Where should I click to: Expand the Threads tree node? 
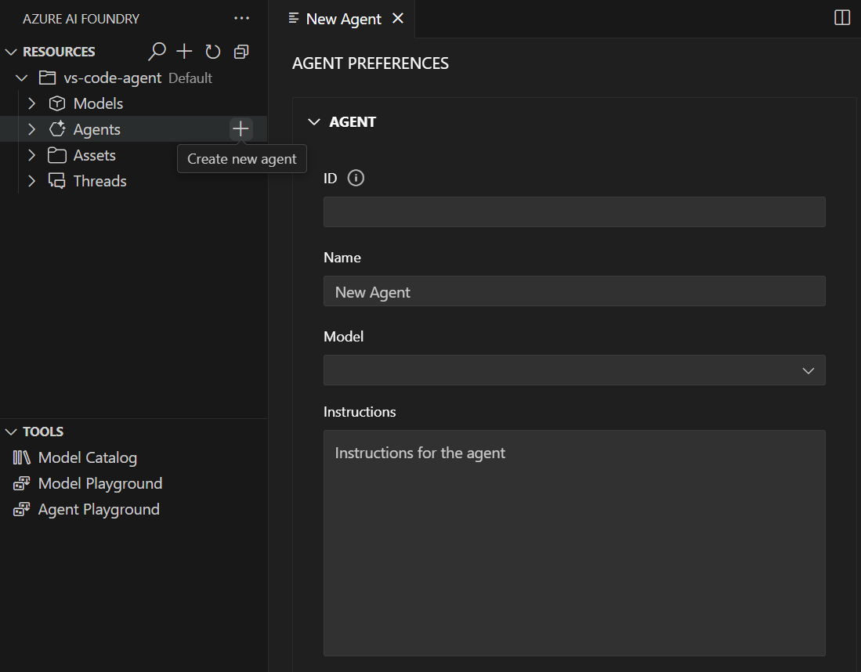click(32, 181)
